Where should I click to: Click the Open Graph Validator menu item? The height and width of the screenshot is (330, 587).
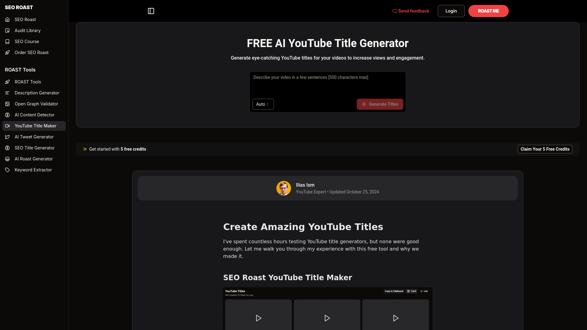pos(36,104)
